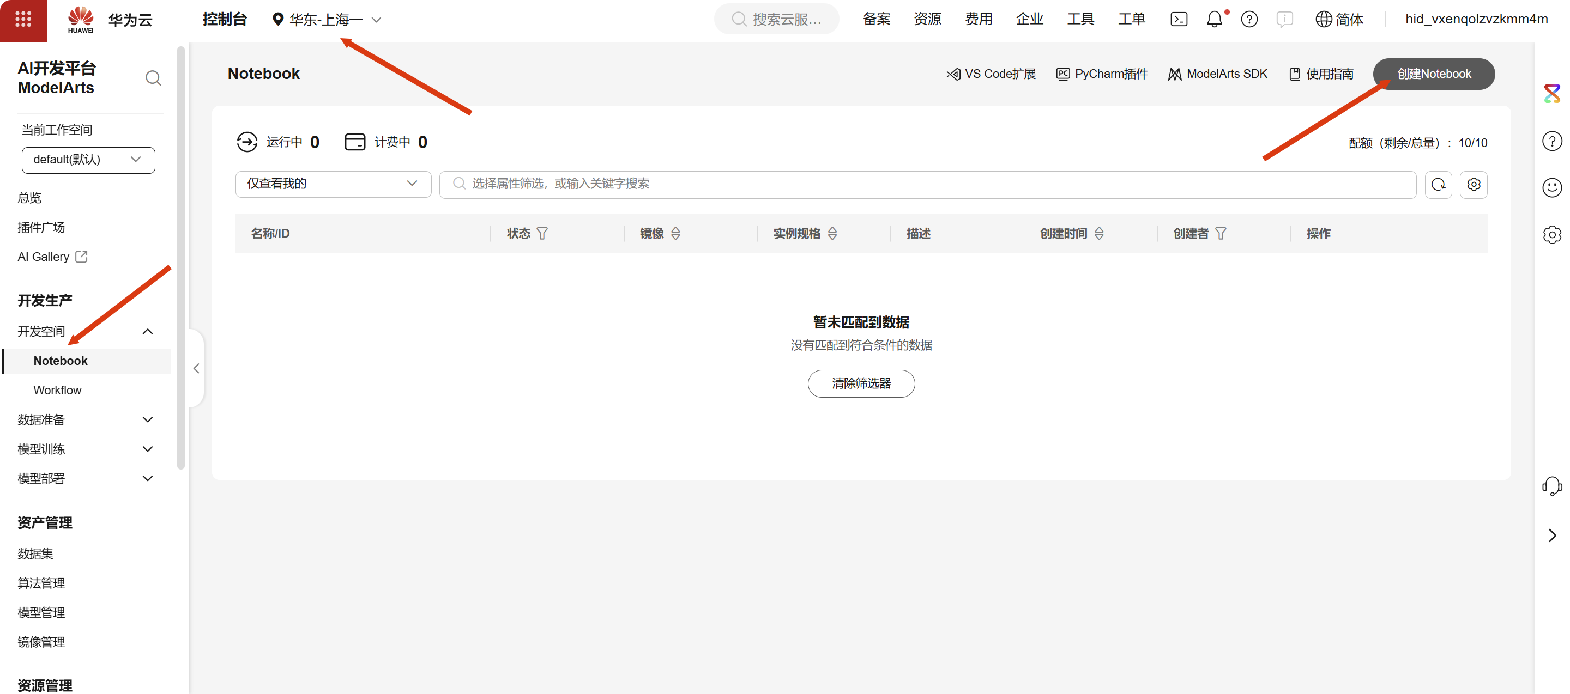Screen dimensions: 1570x694
Task: Click the 清除筛选器 button
Action: pos(861,383)
